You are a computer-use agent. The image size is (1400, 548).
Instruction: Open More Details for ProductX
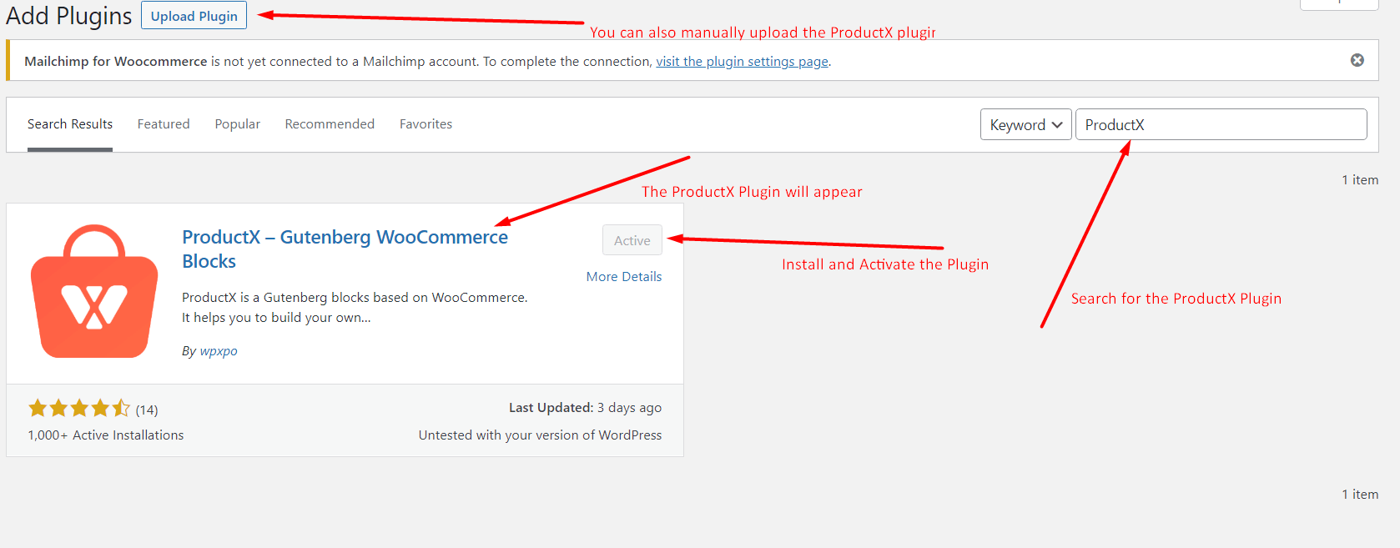point(624,277)
